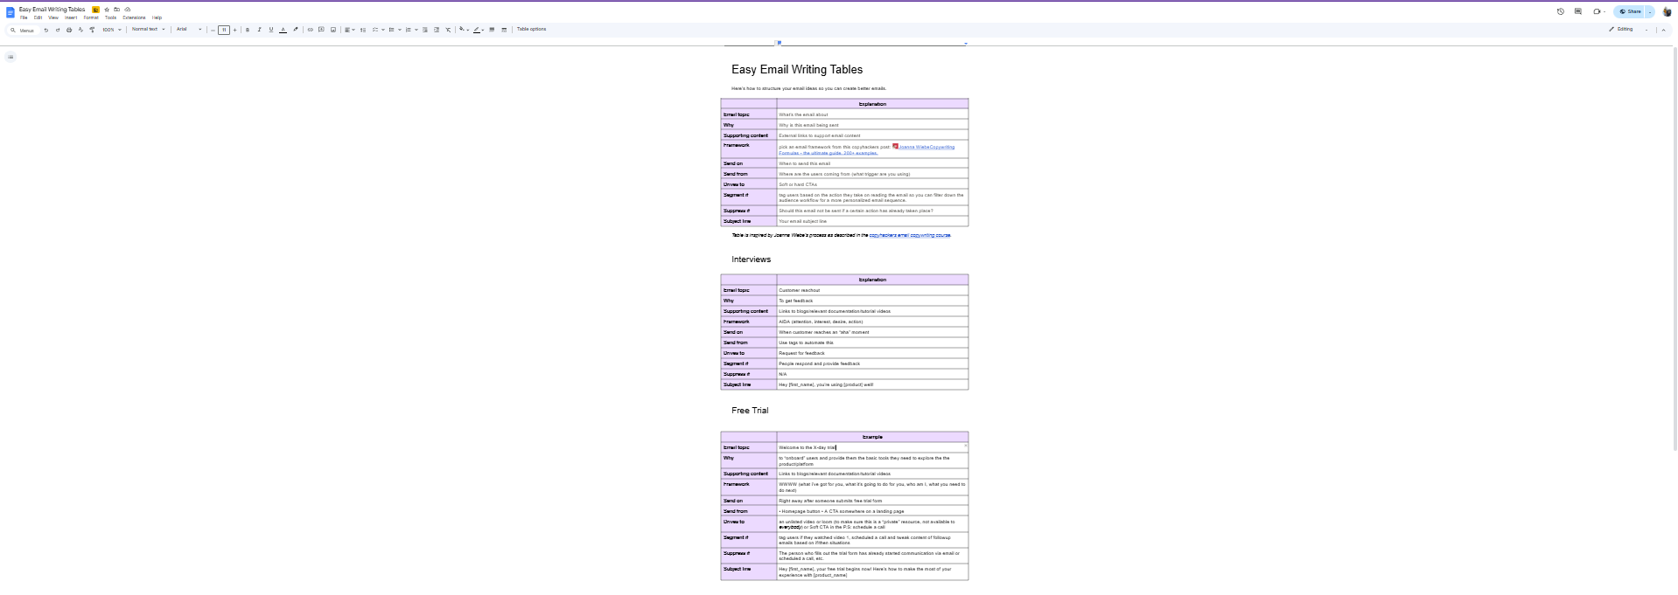Open text color picker
1678x595 pixels.
tap(283, 30)
